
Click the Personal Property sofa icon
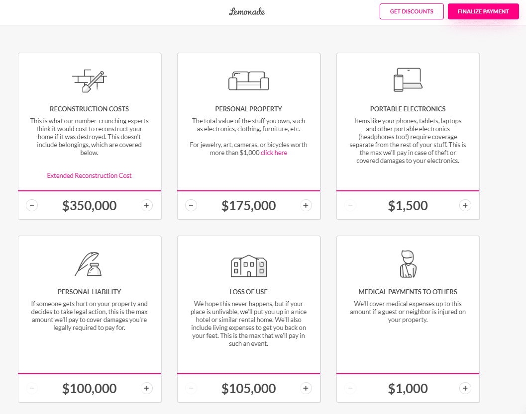[x=249, y=81]
